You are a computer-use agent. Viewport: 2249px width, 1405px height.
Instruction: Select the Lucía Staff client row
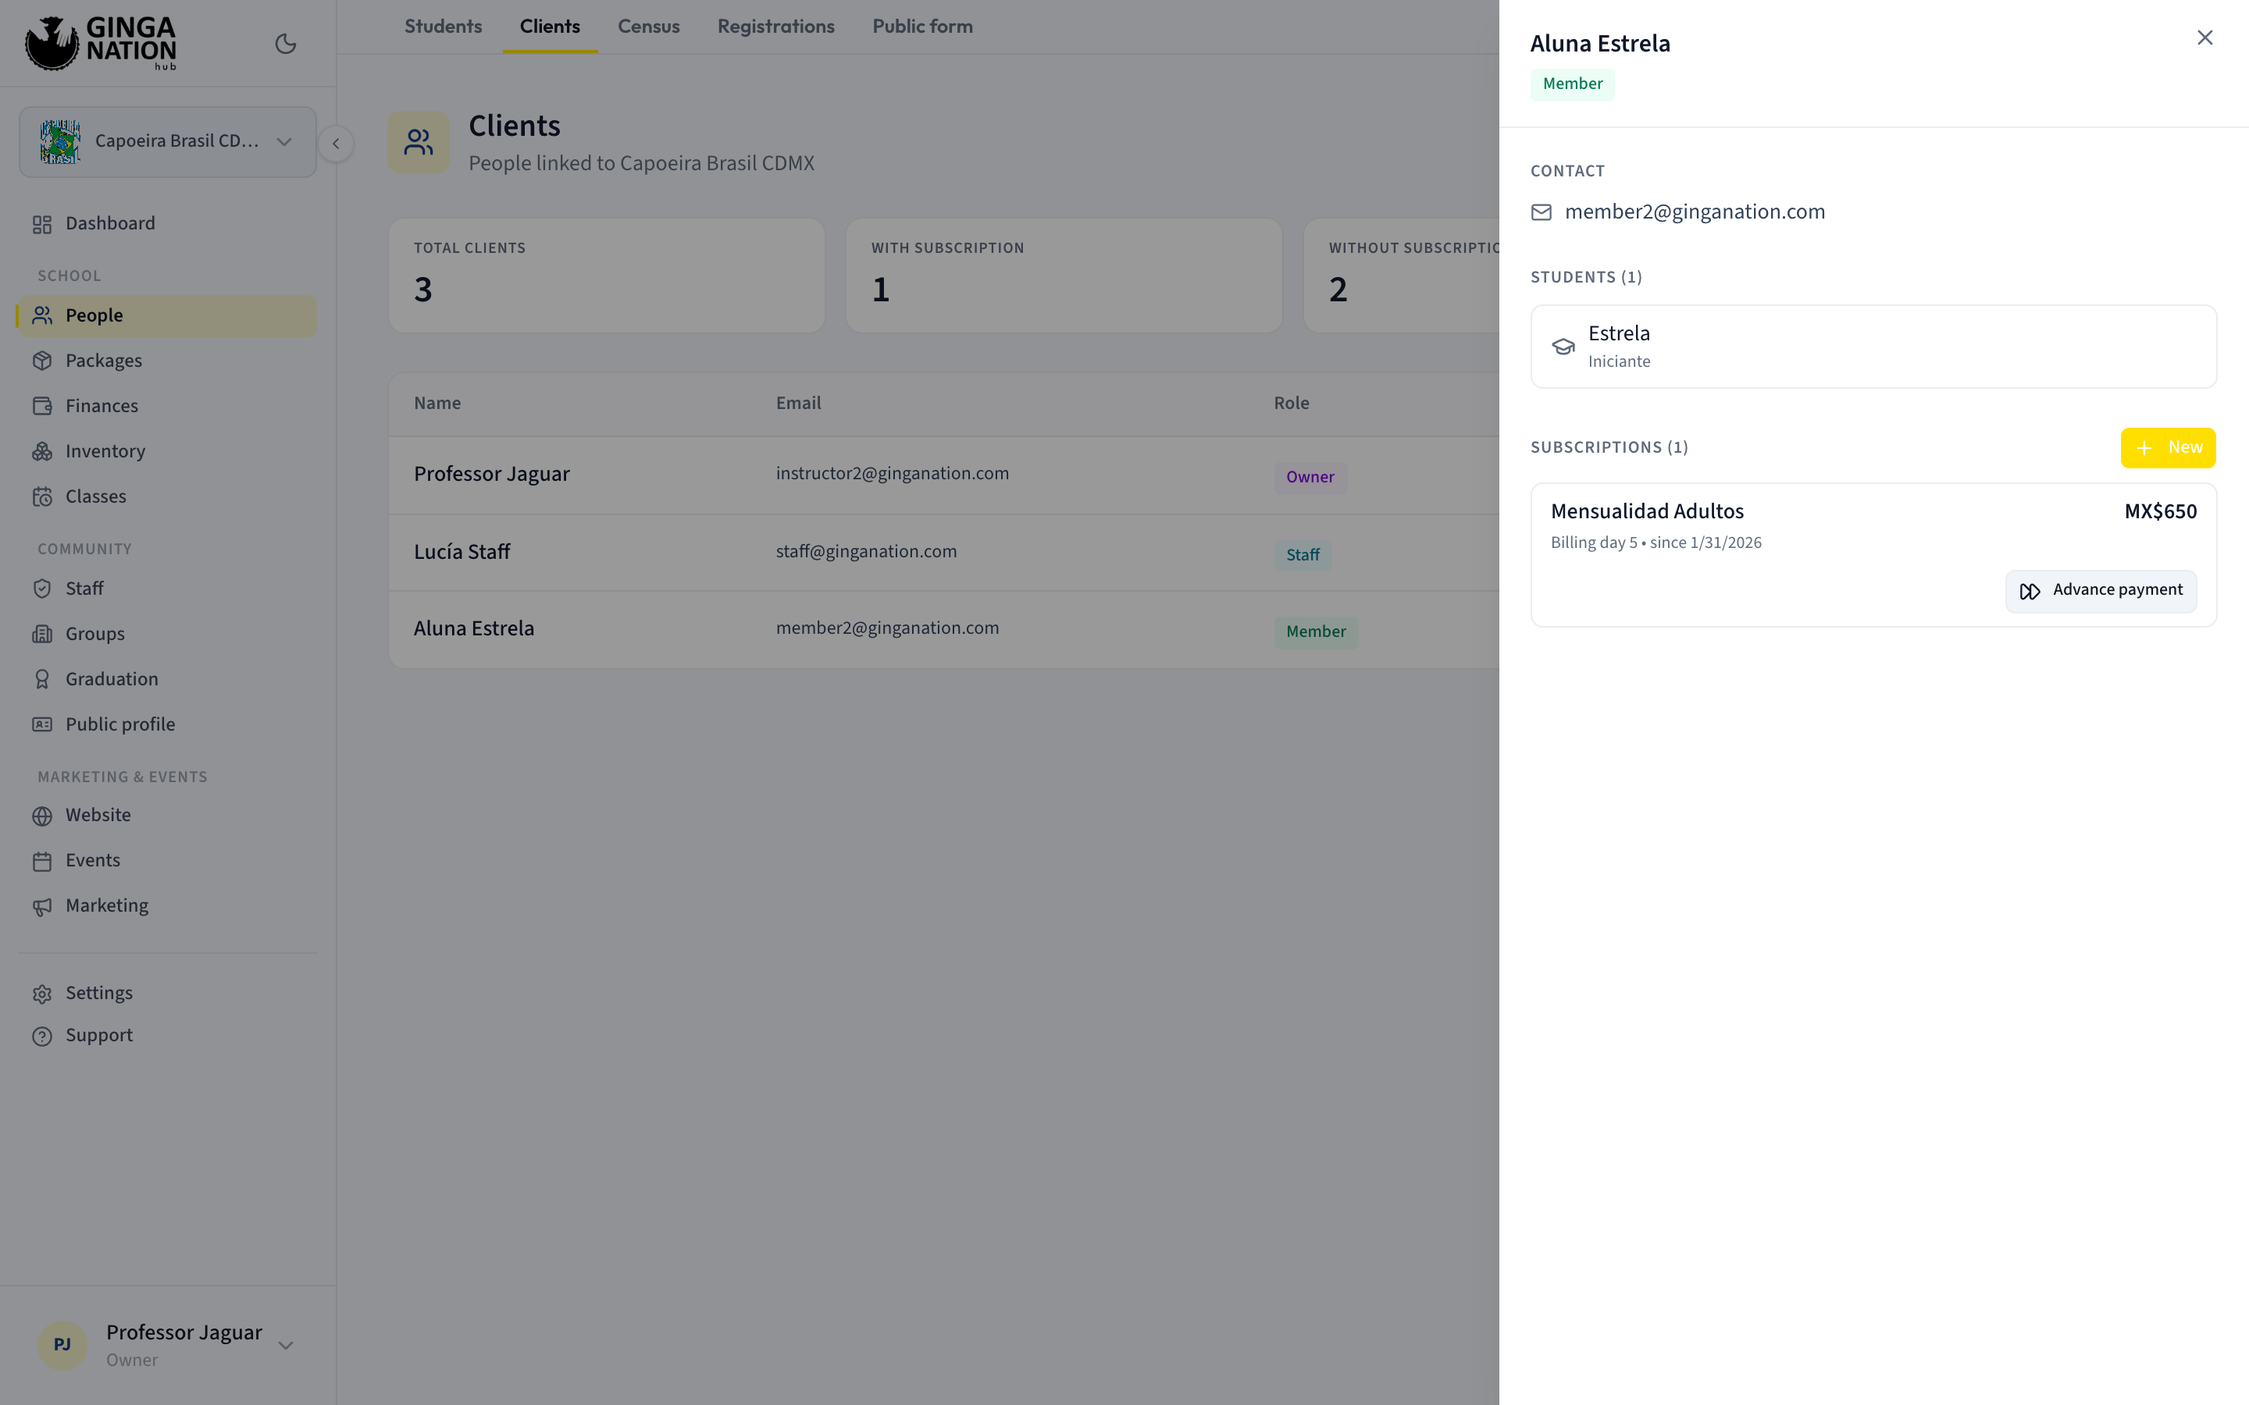(943, 553)
